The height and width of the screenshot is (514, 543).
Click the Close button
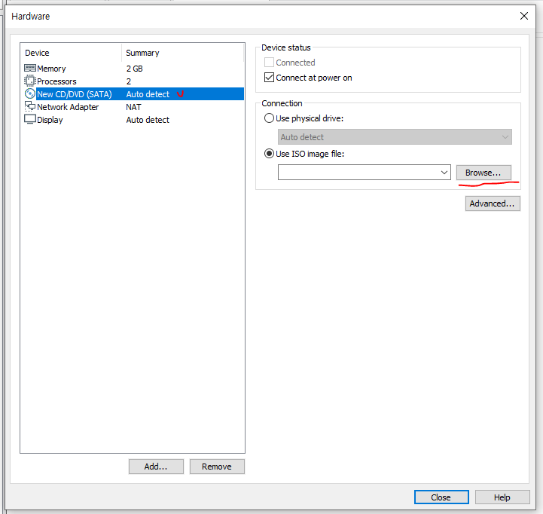click(x=441, y=497)
